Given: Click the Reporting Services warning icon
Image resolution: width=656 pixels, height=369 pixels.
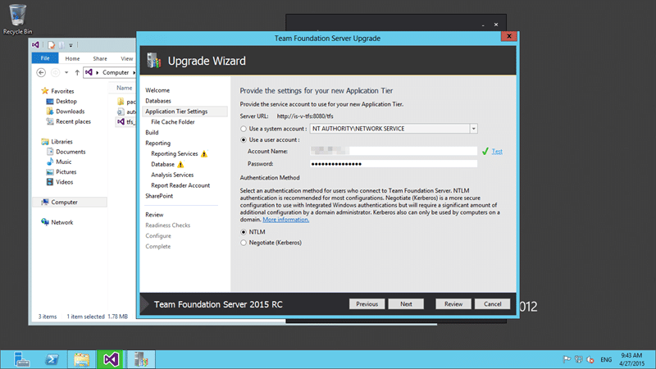Looking at the screenshot, I should (x=204, y=153).
